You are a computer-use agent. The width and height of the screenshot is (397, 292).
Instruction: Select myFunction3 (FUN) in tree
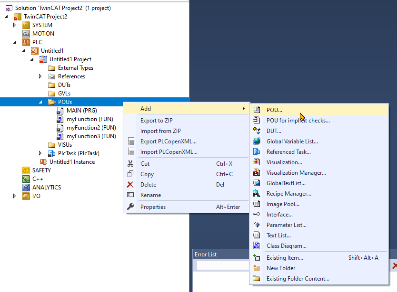[91, 136]
